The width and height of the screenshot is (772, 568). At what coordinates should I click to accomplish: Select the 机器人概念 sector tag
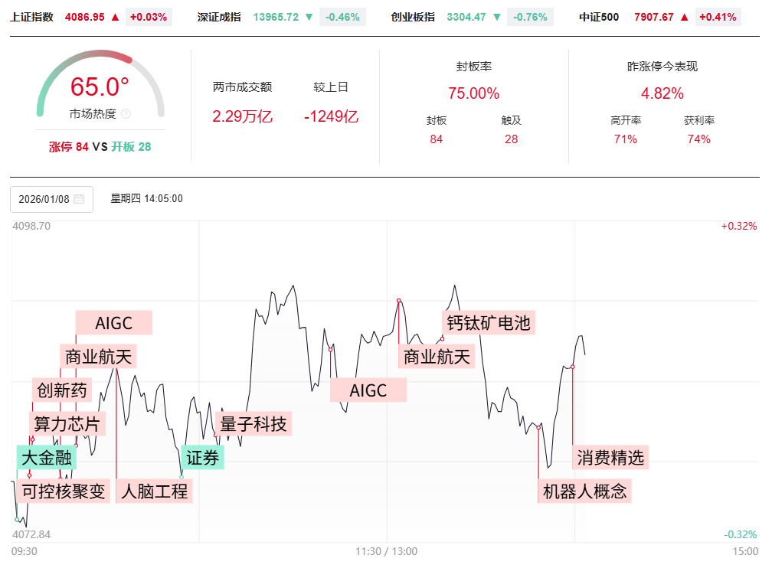click(x=585, y=491)
